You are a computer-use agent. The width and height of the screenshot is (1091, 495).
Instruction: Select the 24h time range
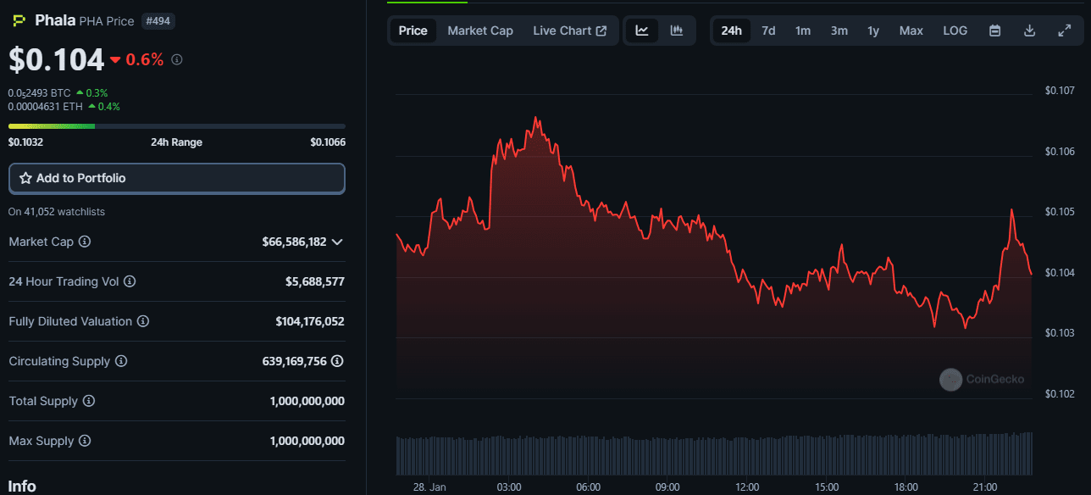pyautogui.click(x=731, y=31)
